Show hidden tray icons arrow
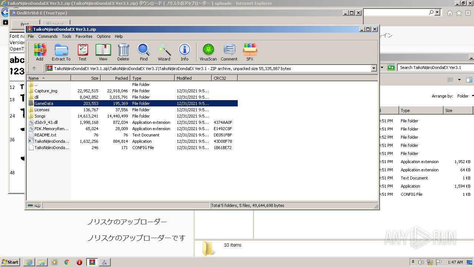 pyautogui.click(x=413, y=262)
